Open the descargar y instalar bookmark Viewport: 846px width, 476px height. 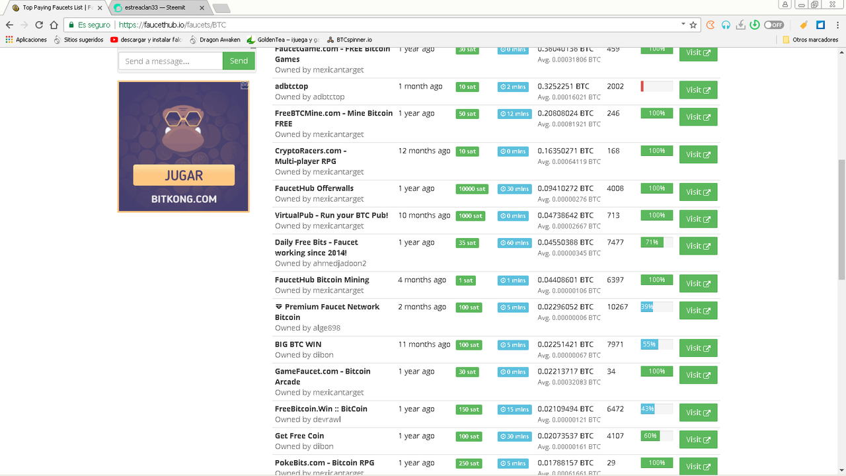pyautogui.click(x=146, y=40)
